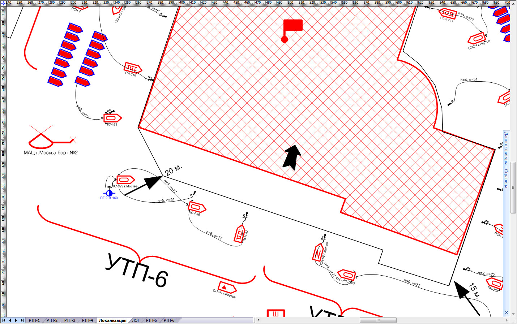Select the ПГ-2 К-150 hydrant caption

[x=109, y=198]
